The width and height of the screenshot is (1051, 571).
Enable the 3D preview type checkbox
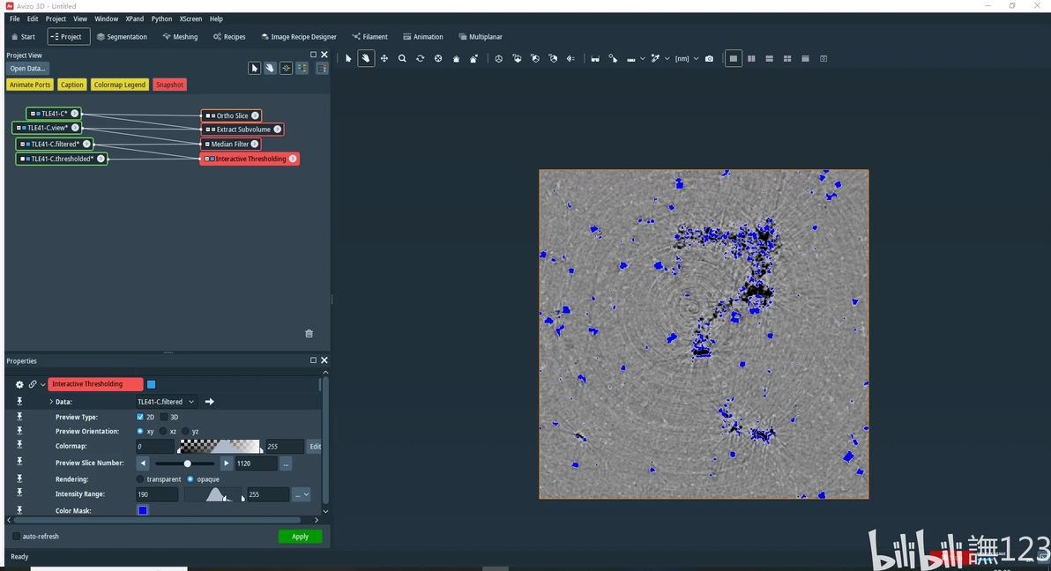164,417
